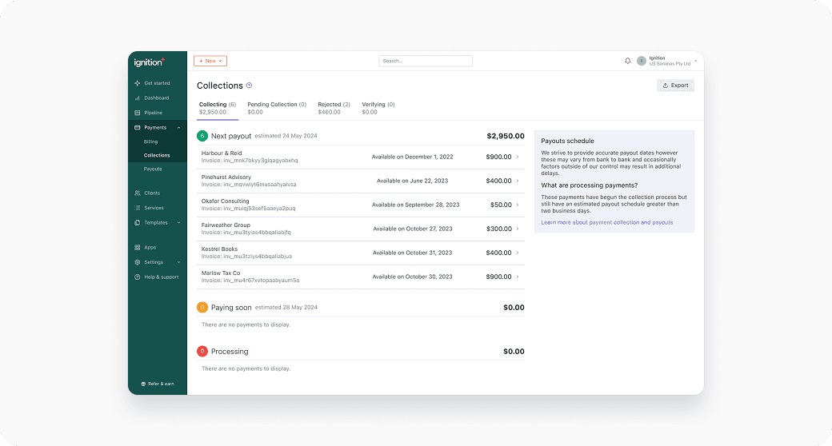Viewport: 832px width, 446px height.
Task: Click Available on October 30, 2023
Action: pos(412,277)
